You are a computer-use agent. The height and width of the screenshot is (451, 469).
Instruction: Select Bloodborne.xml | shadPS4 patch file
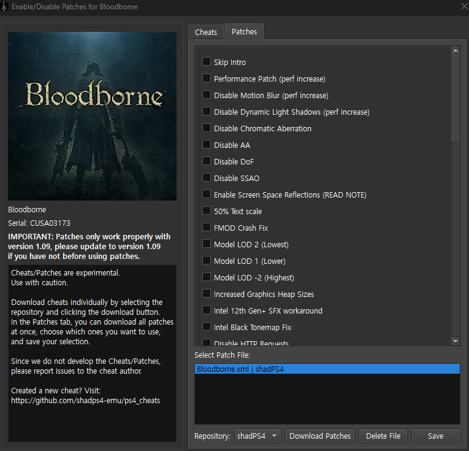(327, 369)
